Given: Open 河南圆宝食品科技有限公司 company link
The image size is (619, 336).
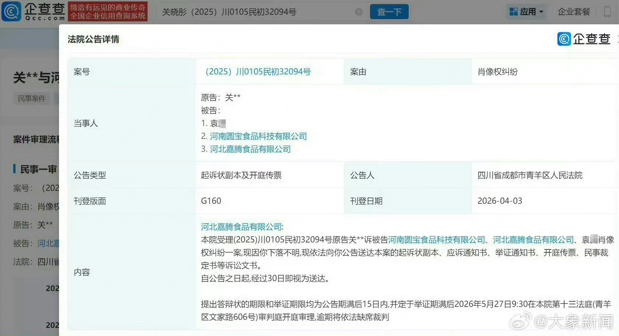Looking at the screenshot, I should click(x=259, y=136).
